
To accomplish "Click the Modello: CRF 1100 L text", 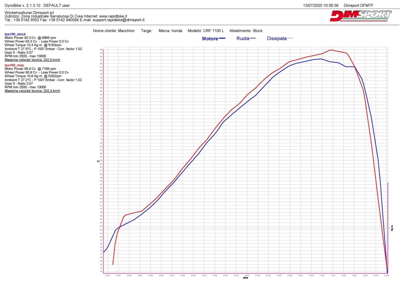I will 206,31.
